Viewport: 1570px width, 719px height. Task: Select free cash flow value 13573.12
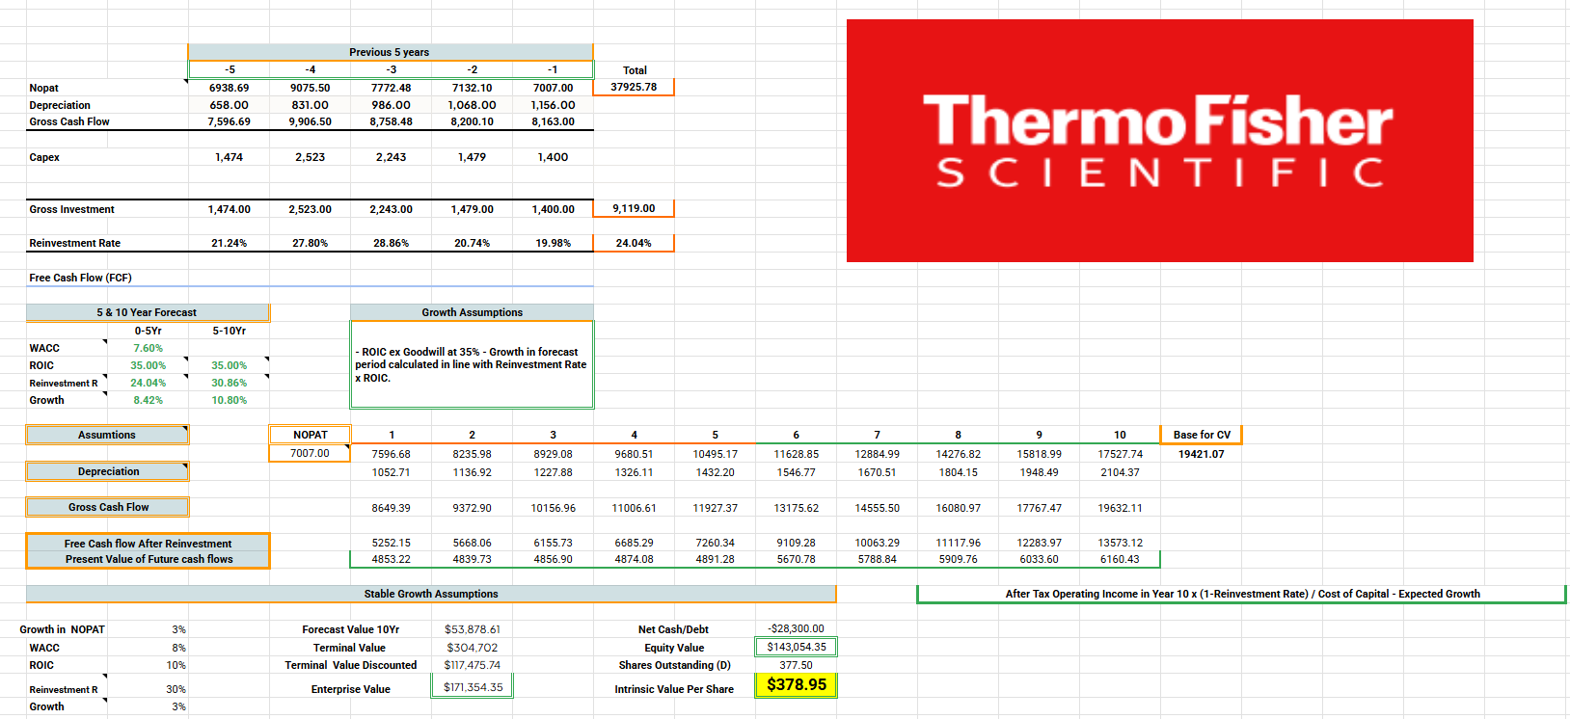click(x=1120, y=543)
